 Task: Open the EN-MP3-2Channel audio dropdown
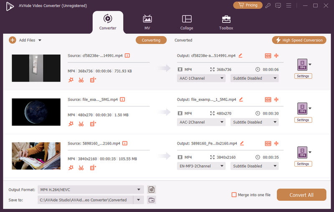[201, 166]
